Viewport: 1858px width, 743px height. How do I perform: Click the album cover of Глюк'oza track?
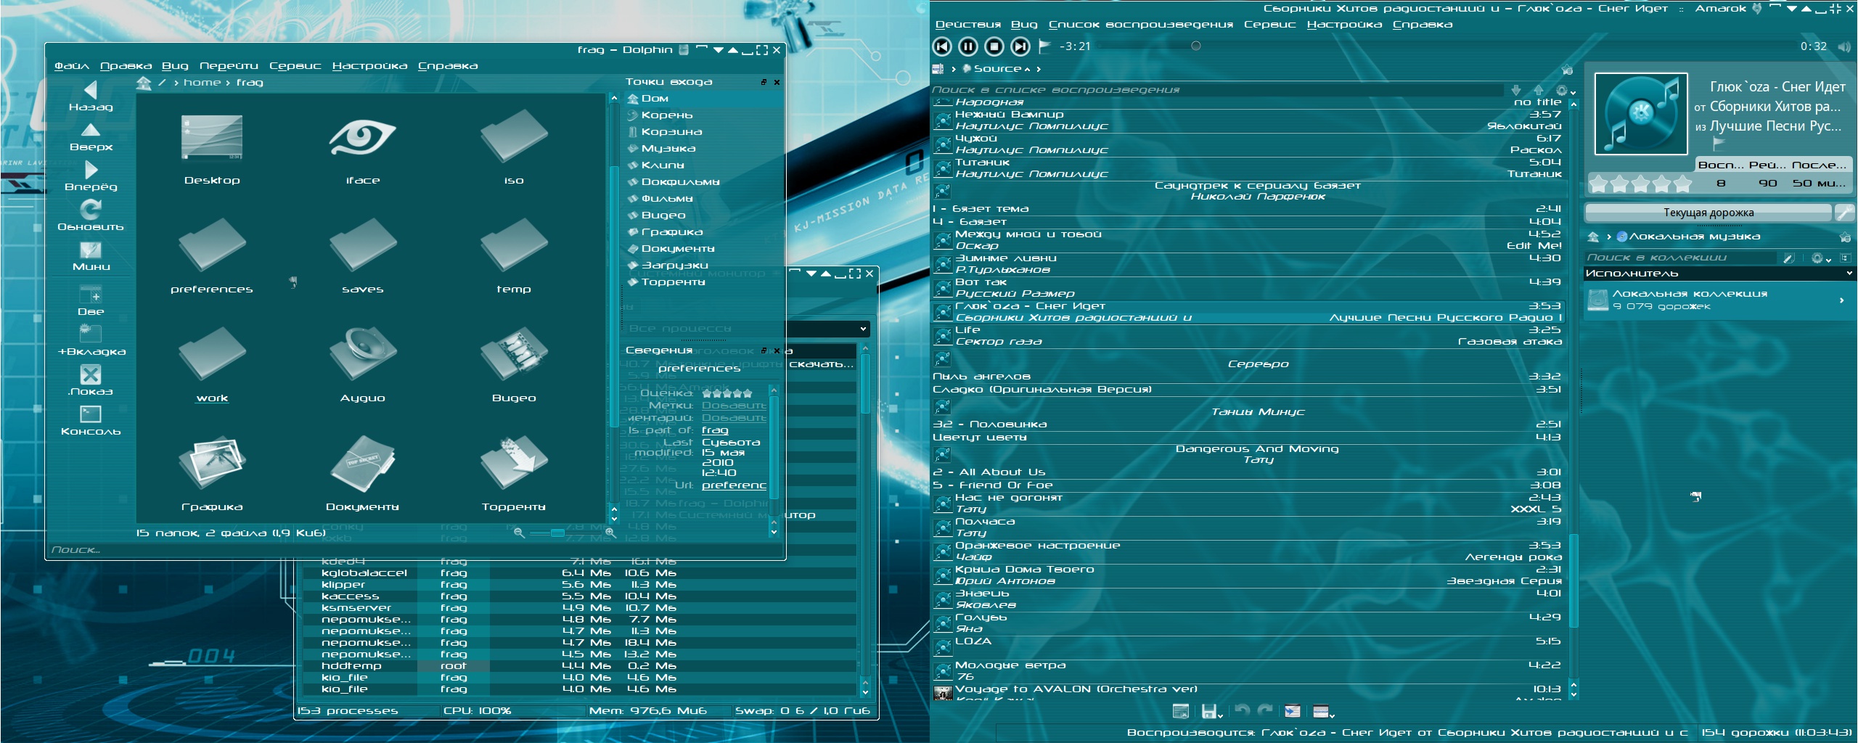(x=1640, y=113)
